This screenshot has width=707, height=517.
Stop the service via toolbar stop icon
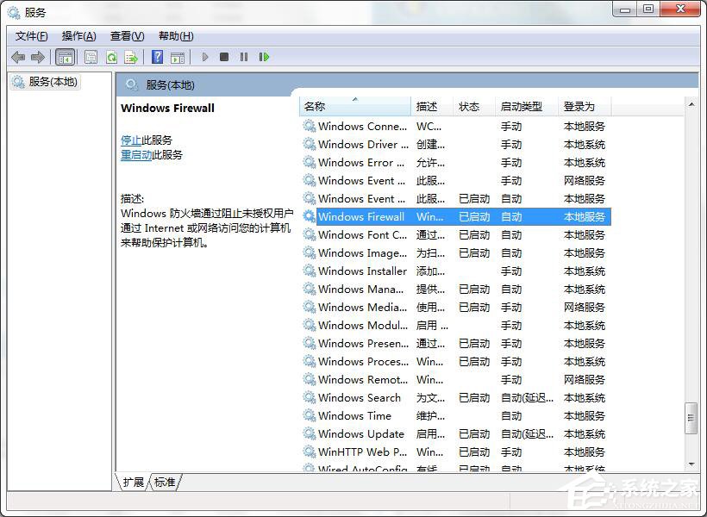[x=224, y=57]
